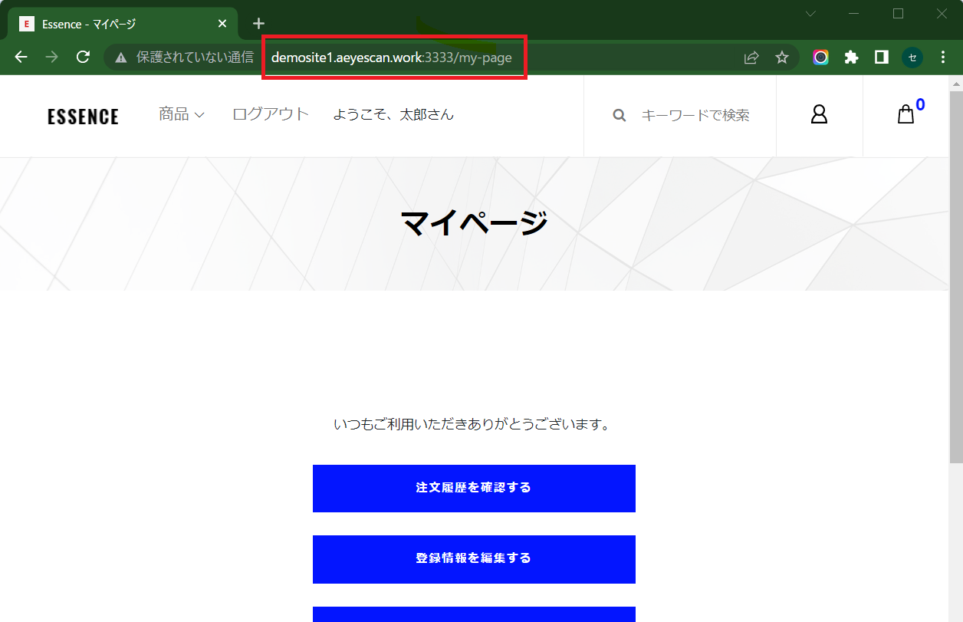Click the ログアウト link
Image resolution: width=963 pixels, height=622 pixels.
pos(271,114)
